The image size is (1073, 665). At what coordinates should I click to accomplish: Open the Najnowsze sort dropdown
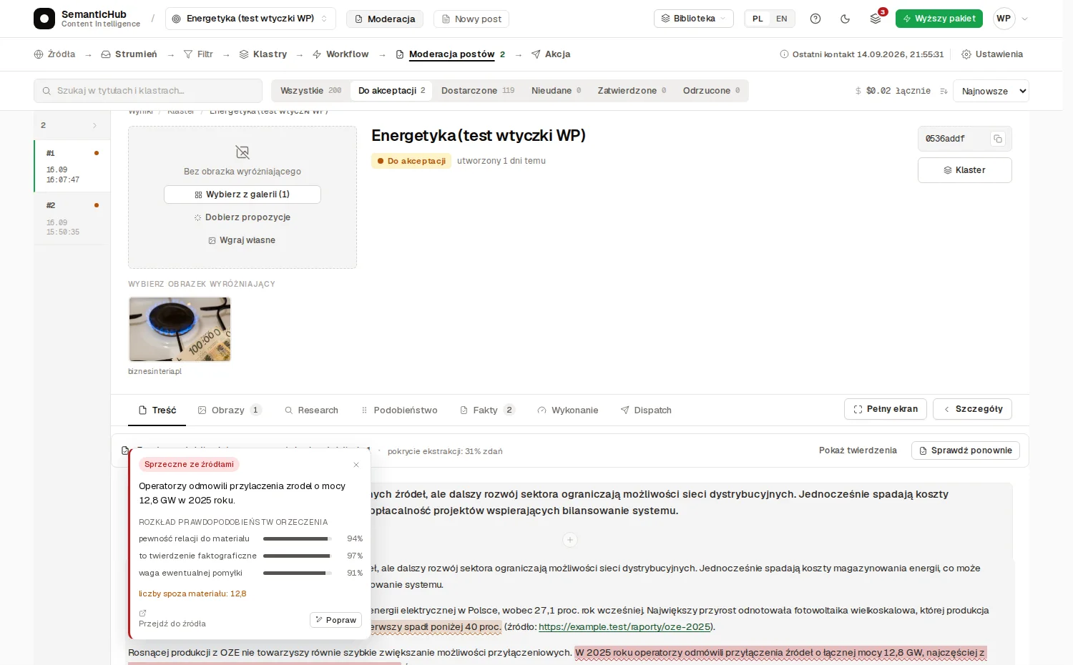point(991,91)
